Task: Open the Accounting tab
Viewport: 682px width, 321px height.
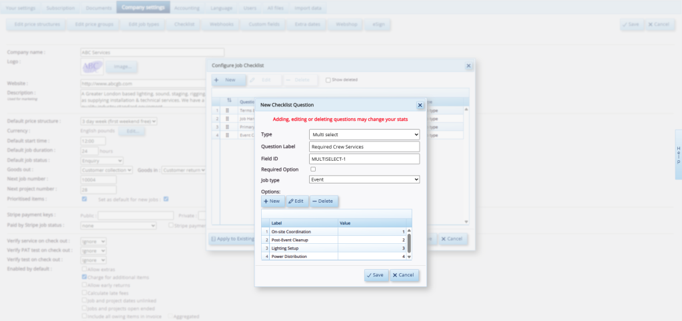Action: [x=187, y=8]
